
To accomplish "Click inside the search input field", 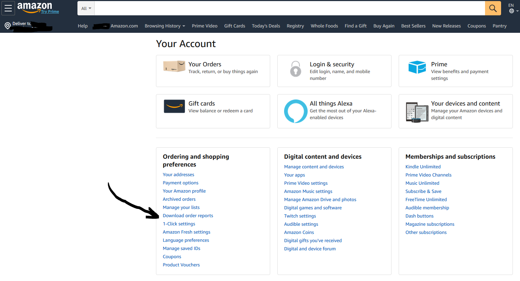I will click(x=286, y=8).
